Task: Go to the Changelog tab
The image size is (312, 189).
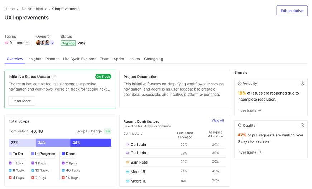Action: (153, 59)
